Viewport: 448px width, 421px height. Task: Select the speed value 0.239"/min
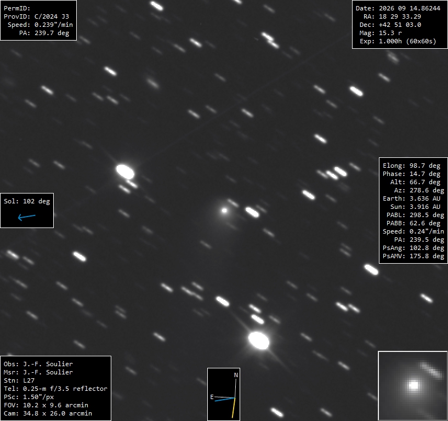(x=54, y=25)
